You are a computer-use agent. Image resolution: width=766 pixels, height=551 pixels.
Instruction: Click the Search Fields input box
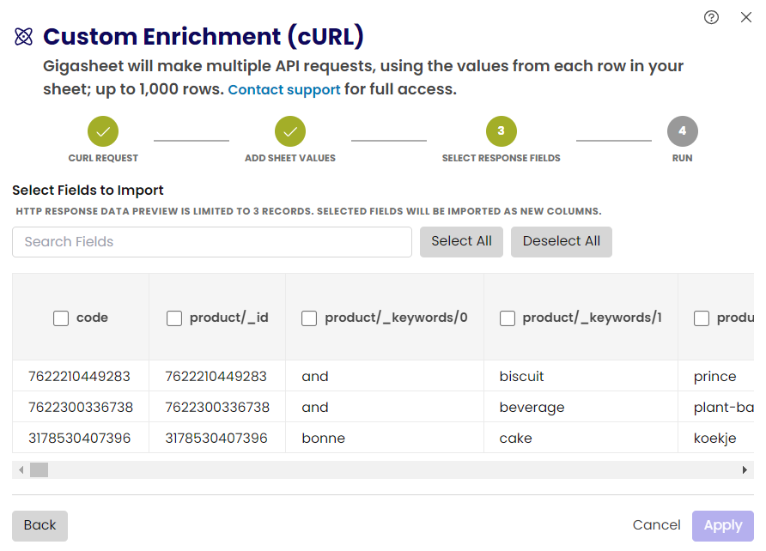click(x=211, y=242)
